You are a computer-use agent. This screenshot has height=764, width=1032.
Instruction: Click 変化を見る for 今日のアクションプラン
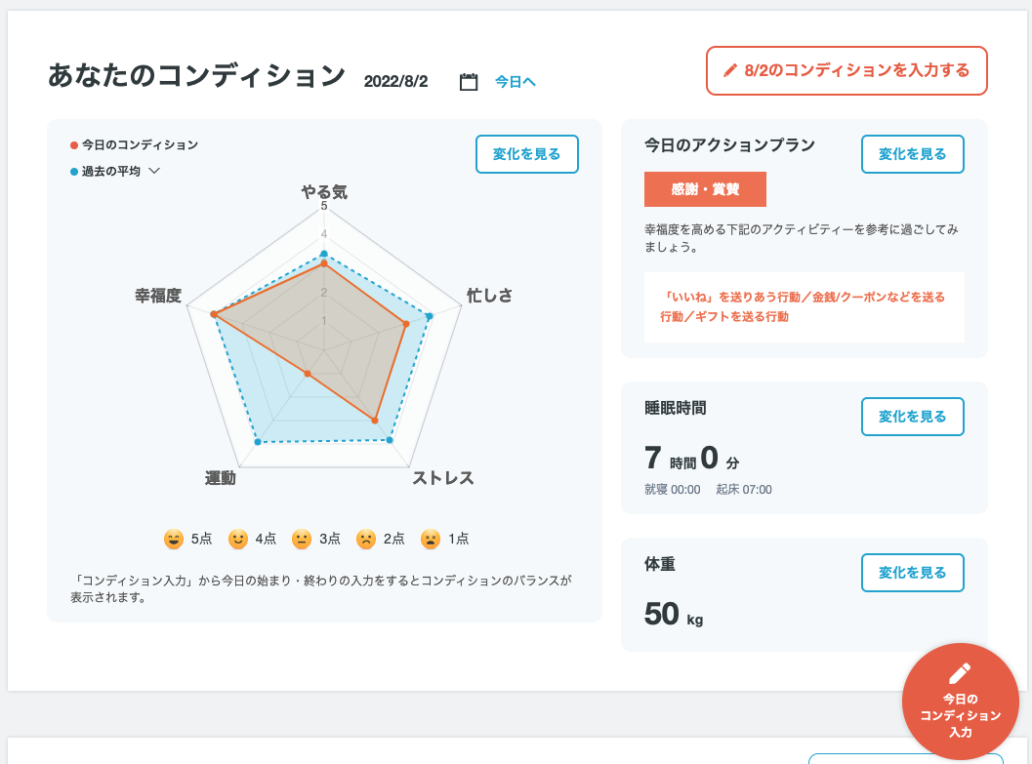click(912, 154)
